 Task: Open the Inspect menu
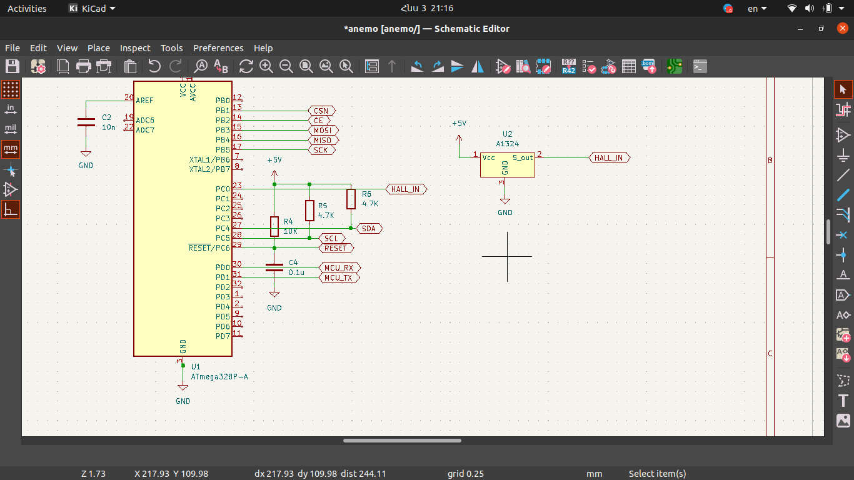[x=135, y=47]
